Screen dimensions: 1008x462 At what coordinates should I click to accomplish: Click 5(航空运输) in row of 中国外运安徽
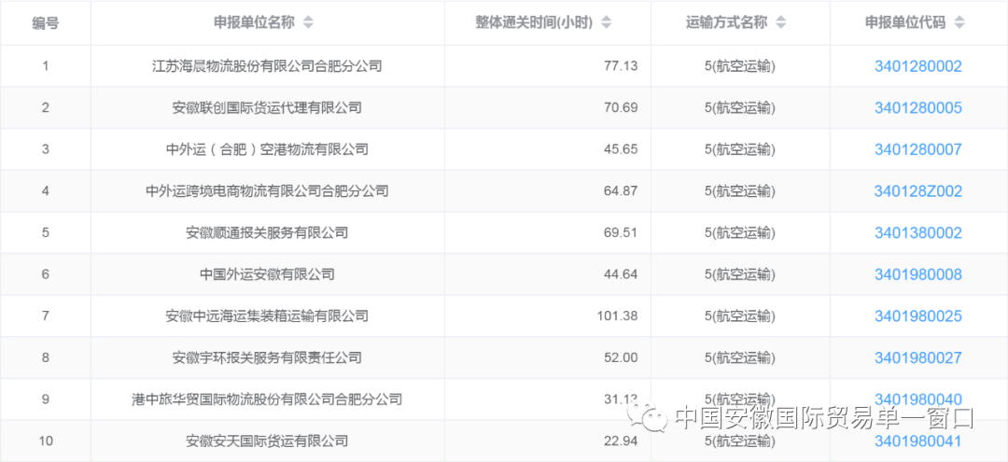(740, 274)
